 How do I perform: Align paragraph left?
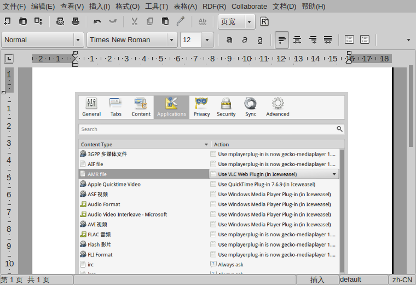[282, 40]
